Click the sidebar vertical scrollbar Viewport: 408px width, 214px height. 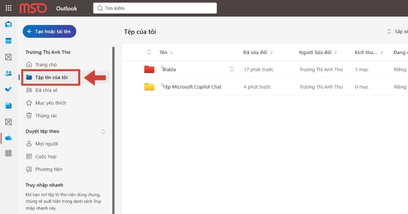114,129
